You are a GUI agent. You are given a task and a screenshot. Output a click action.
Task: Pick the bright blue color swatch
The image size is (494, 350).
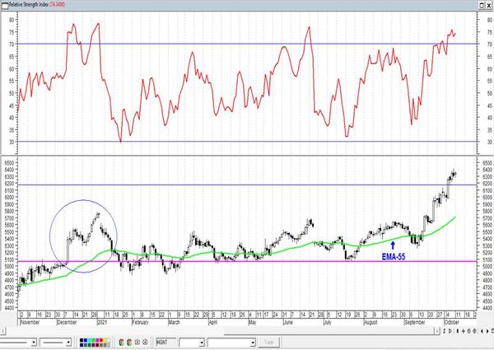click(x=86, y=340)
